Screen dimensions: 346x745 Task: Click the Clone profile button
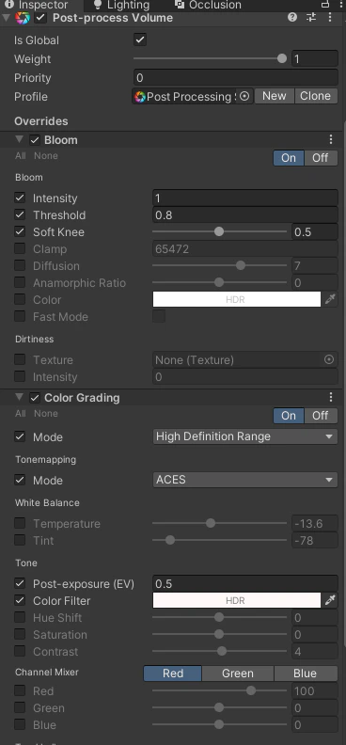click(x=316, y=96)
